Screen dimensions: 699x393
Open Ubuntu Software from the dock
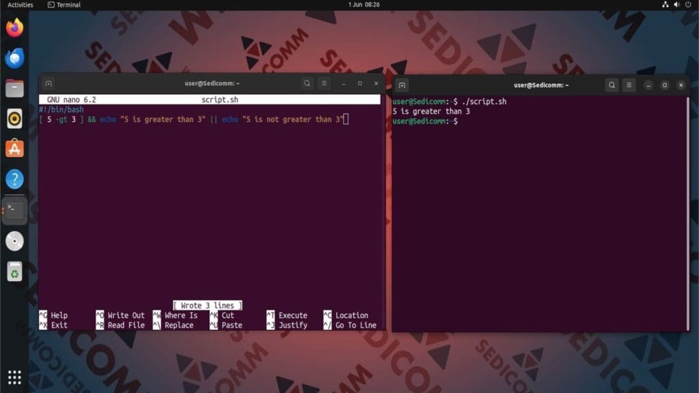coord(14,148)
